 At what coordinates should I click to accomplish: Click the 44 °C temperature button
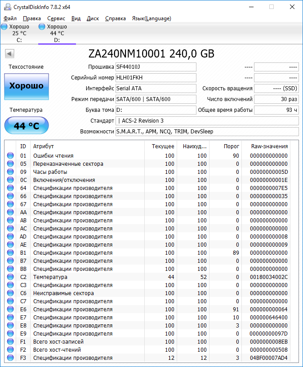pos(27,126)
